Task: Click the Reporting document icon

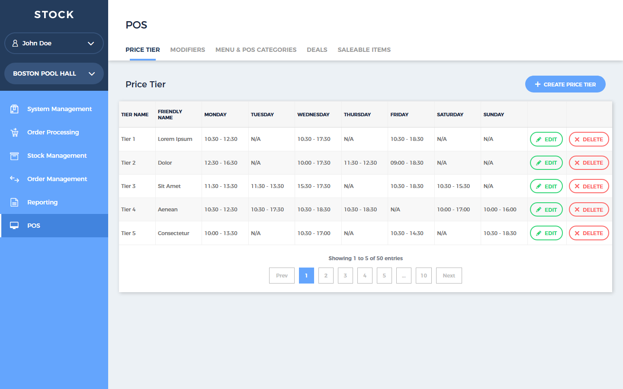Action: pyautogui.click(x=14, y=202)
